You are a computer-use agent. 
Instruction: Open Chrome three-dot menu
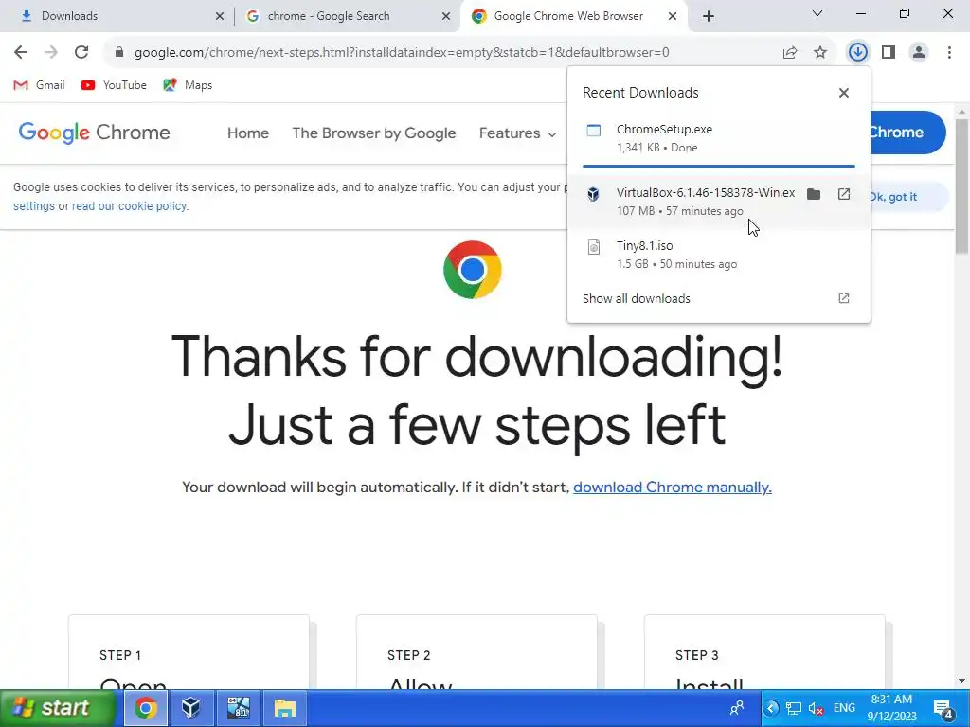949,53
